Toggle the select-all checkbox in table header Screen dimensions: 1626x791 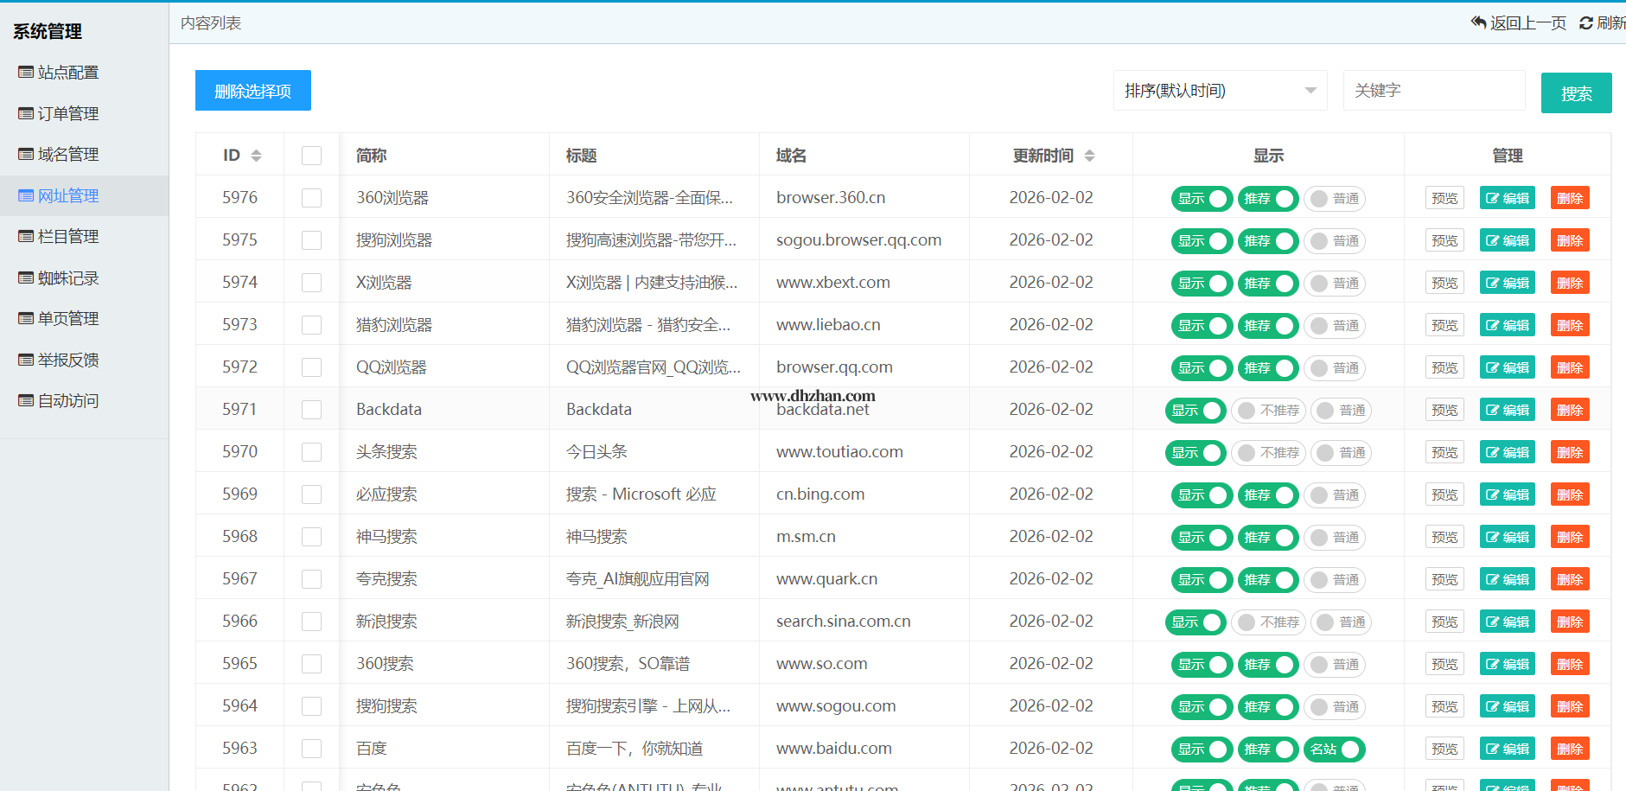pyautogui.click(x=311, y=156)
